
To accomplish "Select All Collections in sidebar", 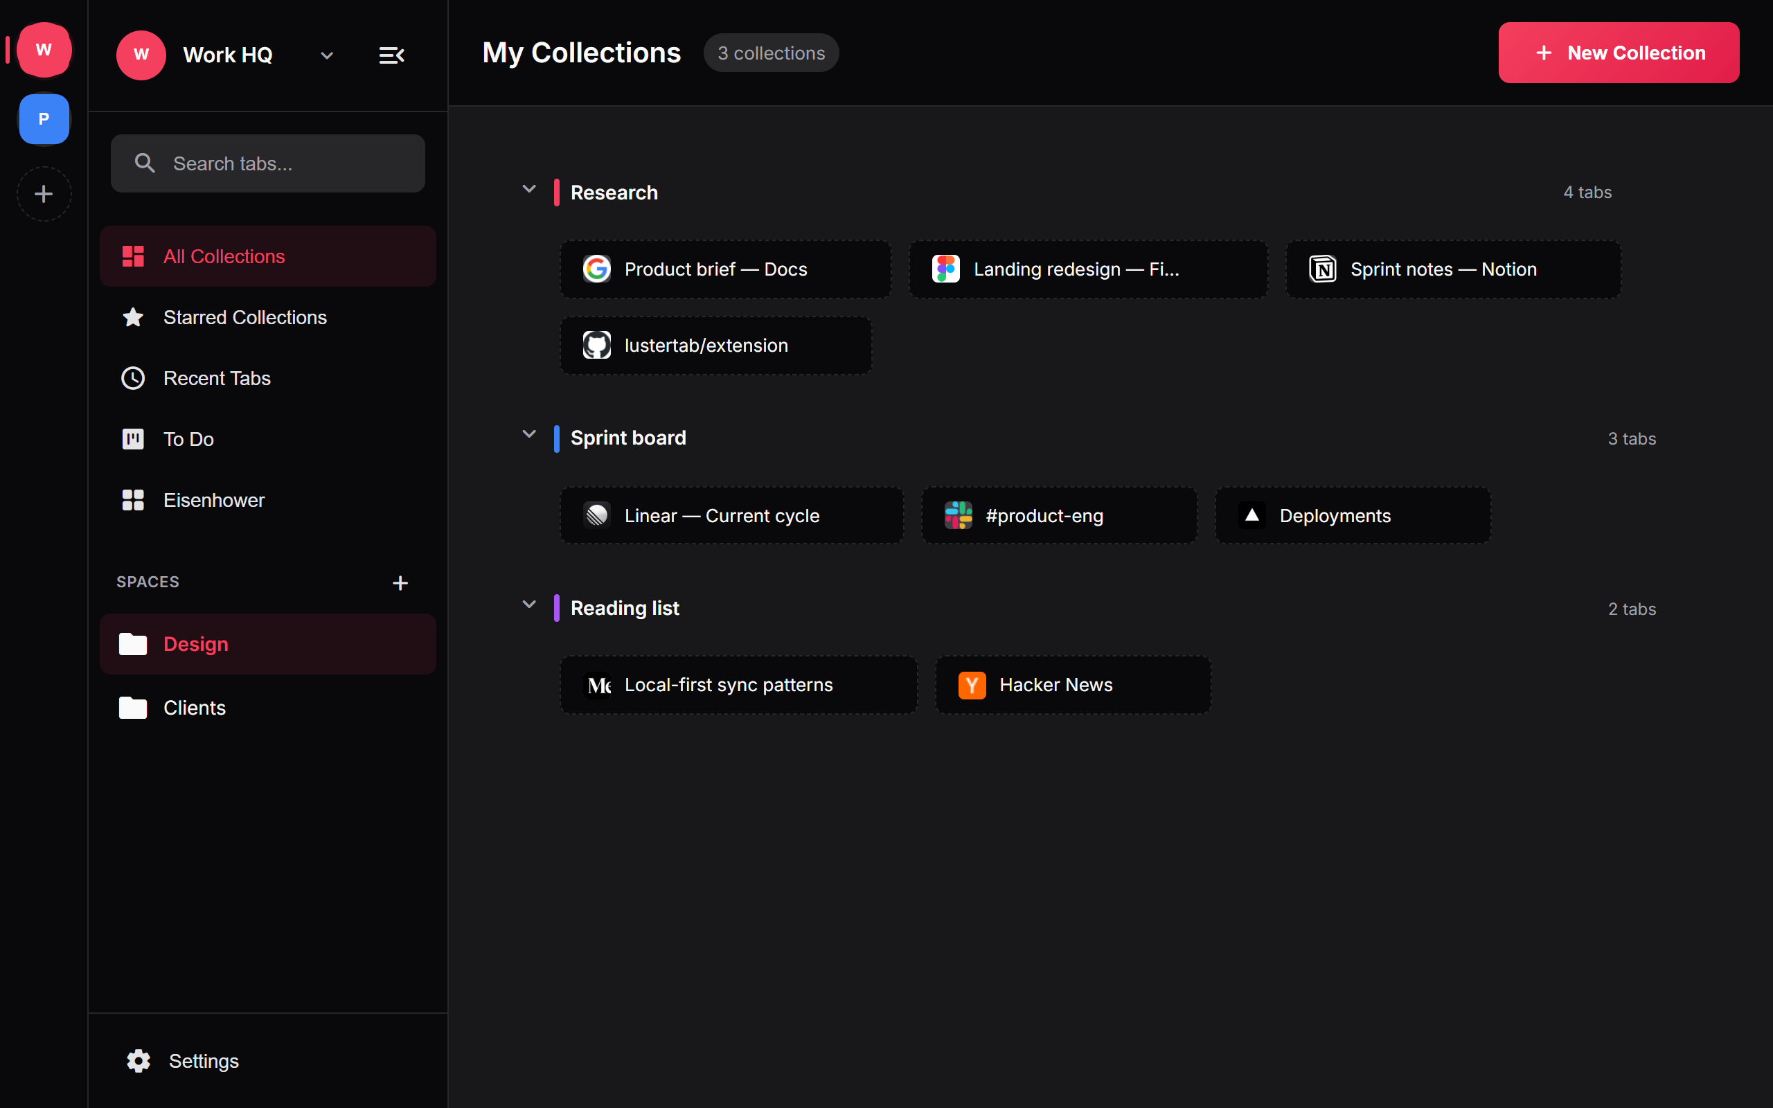I will 267,256.
